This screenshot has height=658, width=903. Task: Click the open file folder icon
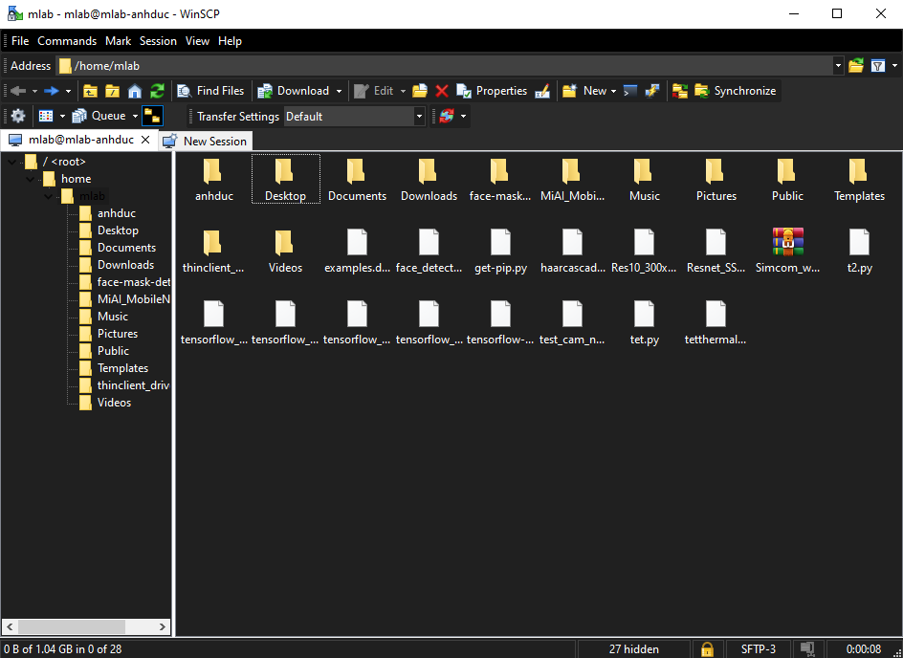420,91
